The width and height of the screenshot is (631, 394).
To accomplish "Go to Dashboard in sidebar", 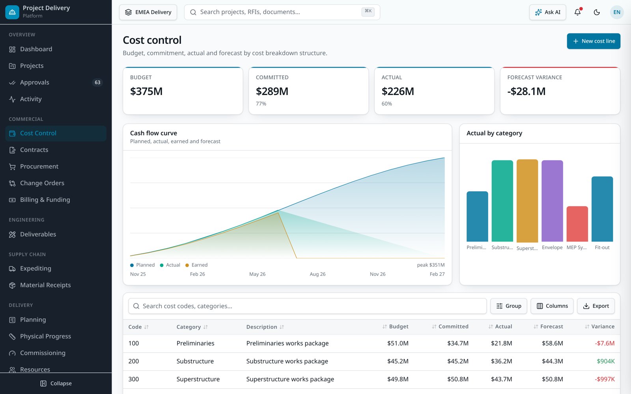I will (56, 49).
